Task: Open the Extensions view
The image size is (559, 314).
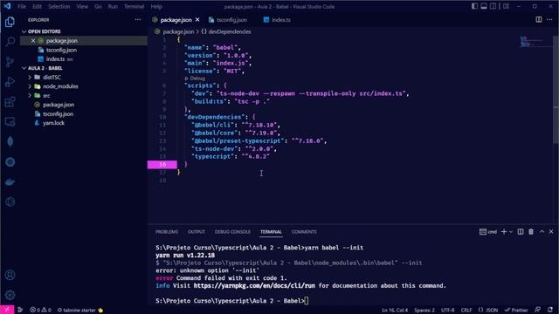Action: click(x=10, y=102)
